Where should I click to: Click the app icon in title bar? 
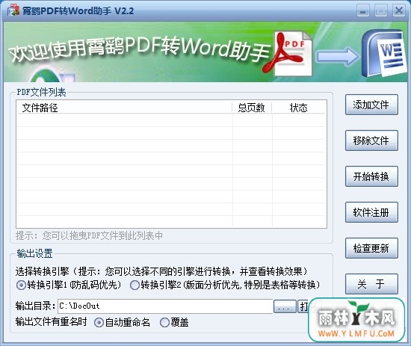(x=13, y=10)
